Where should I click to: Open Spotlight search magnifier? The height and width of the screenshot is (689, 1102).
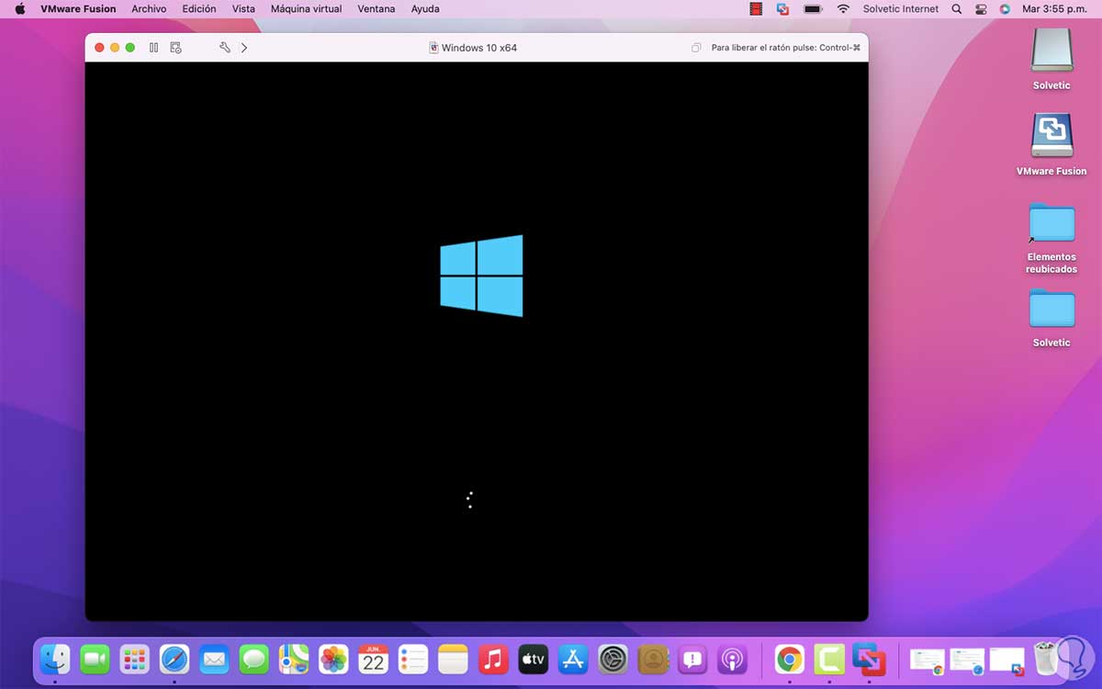[957, 9]
